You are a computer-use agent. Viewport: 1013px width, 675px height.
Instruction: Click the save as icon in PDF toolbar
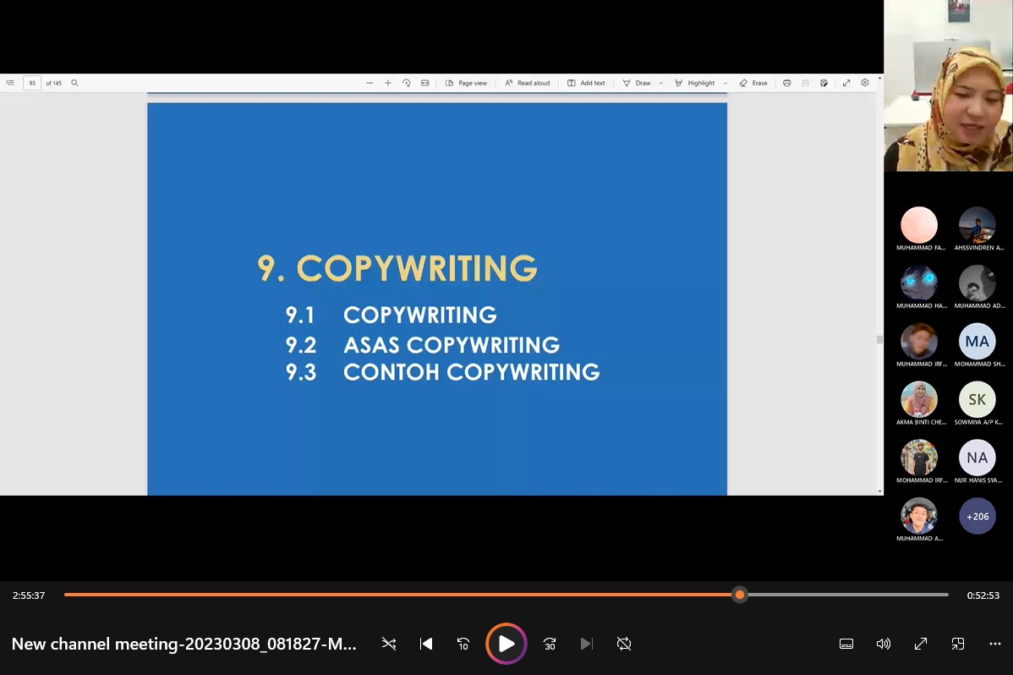click(824, 83)
